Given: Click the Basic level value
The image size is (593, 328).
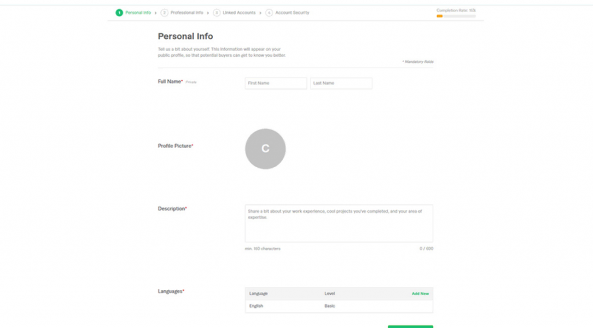Looking at the screenshot, I should point(330,306).
